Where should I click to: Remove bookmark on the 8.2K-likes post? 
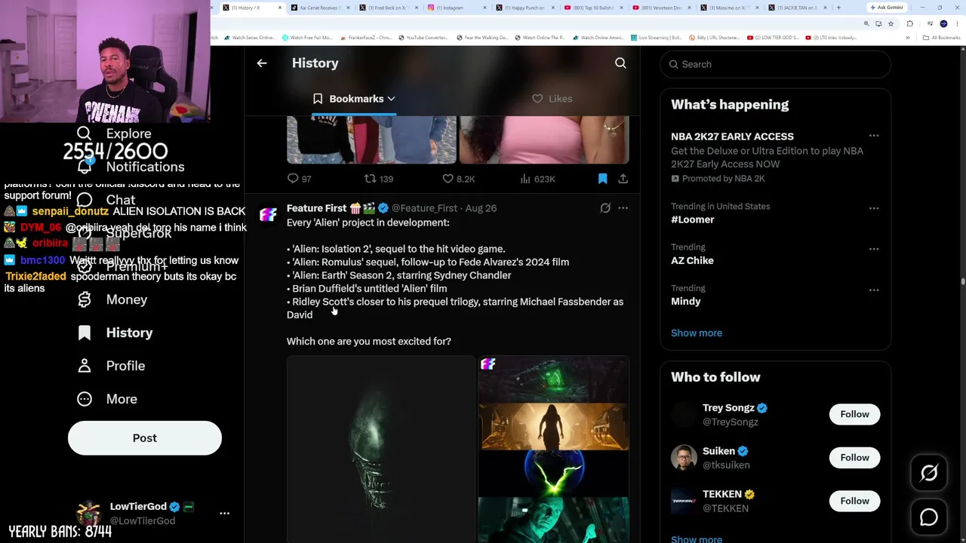point(602,179)
